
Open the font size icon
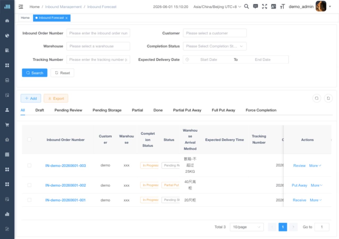pos(282,7)
